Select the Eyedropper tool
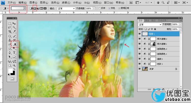 click(x=14, y=32)
